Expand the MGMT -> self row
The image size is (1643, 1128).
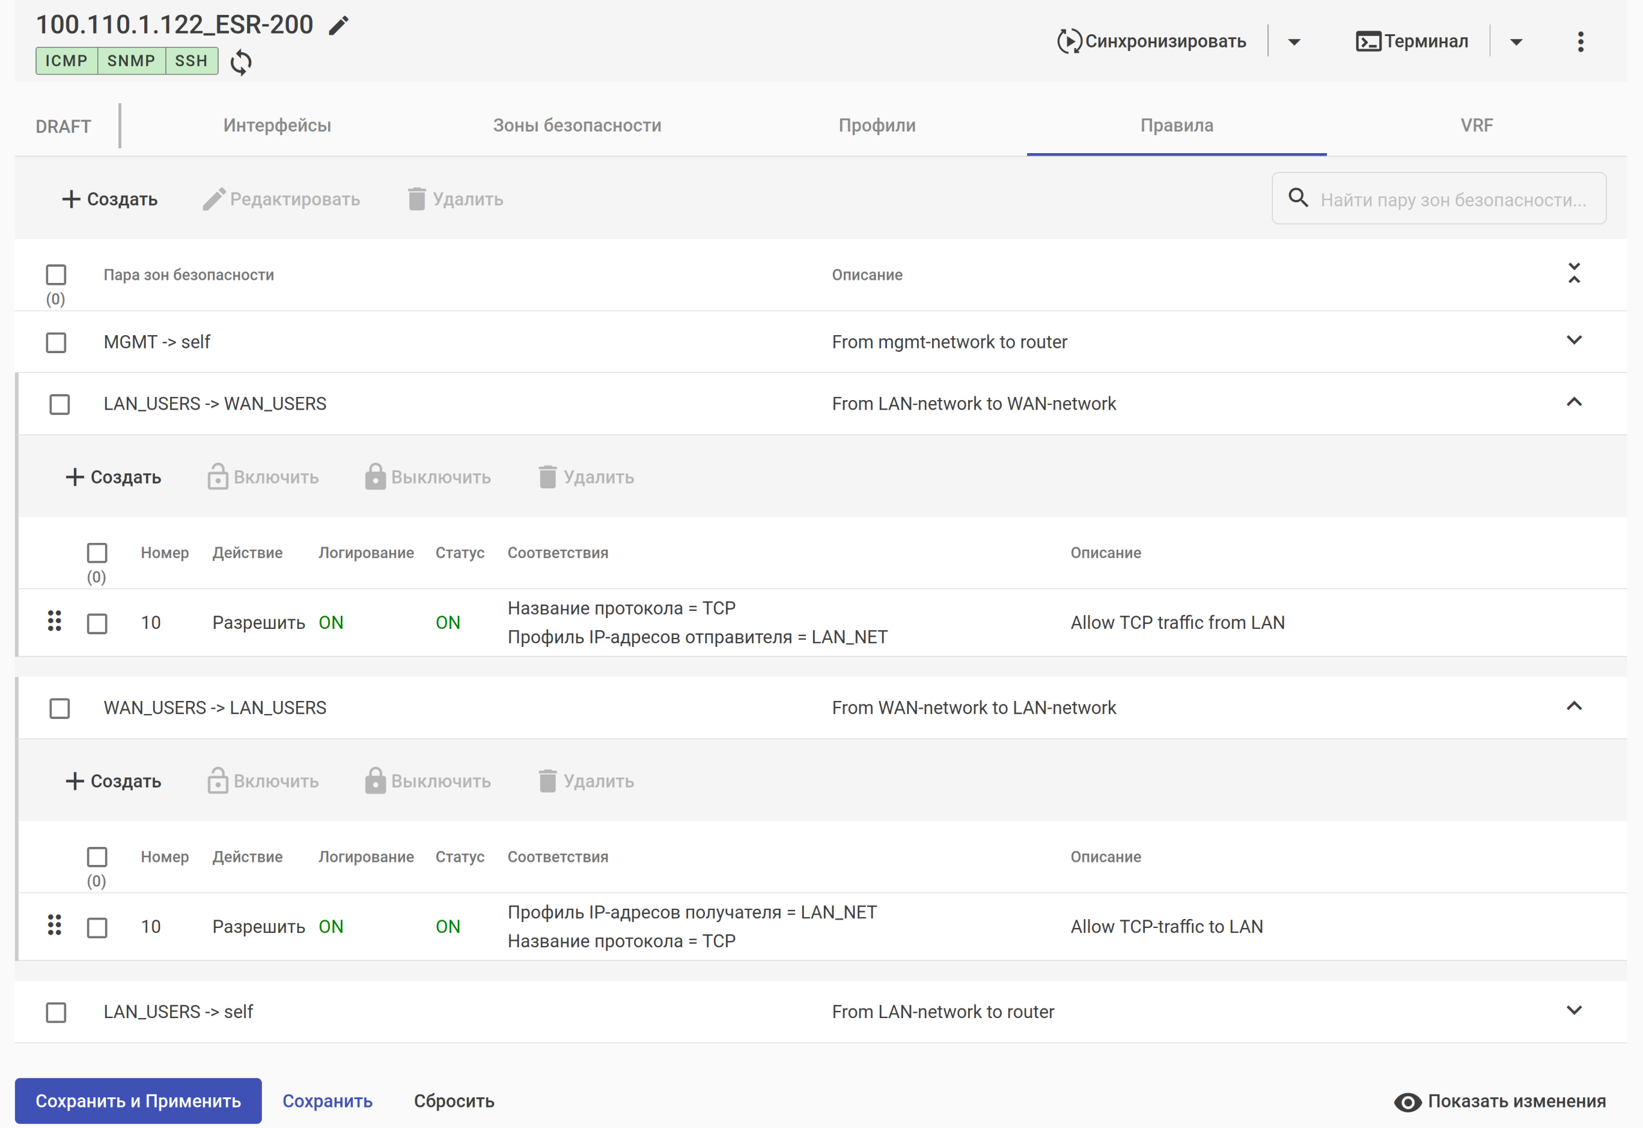click(1574, 341)
